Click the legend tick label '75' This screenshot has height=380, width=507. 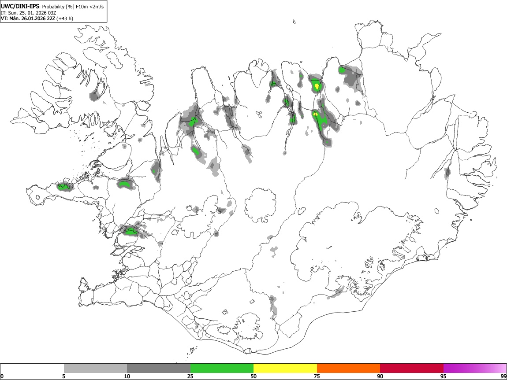(317, 376)
